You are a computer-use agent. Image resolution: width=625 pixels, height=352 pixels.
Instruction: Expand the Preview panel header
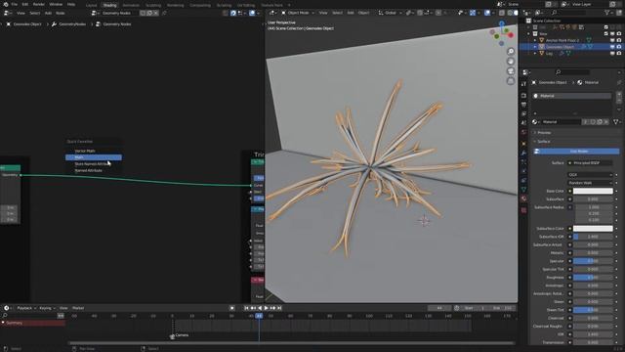[x=543, y=133]
